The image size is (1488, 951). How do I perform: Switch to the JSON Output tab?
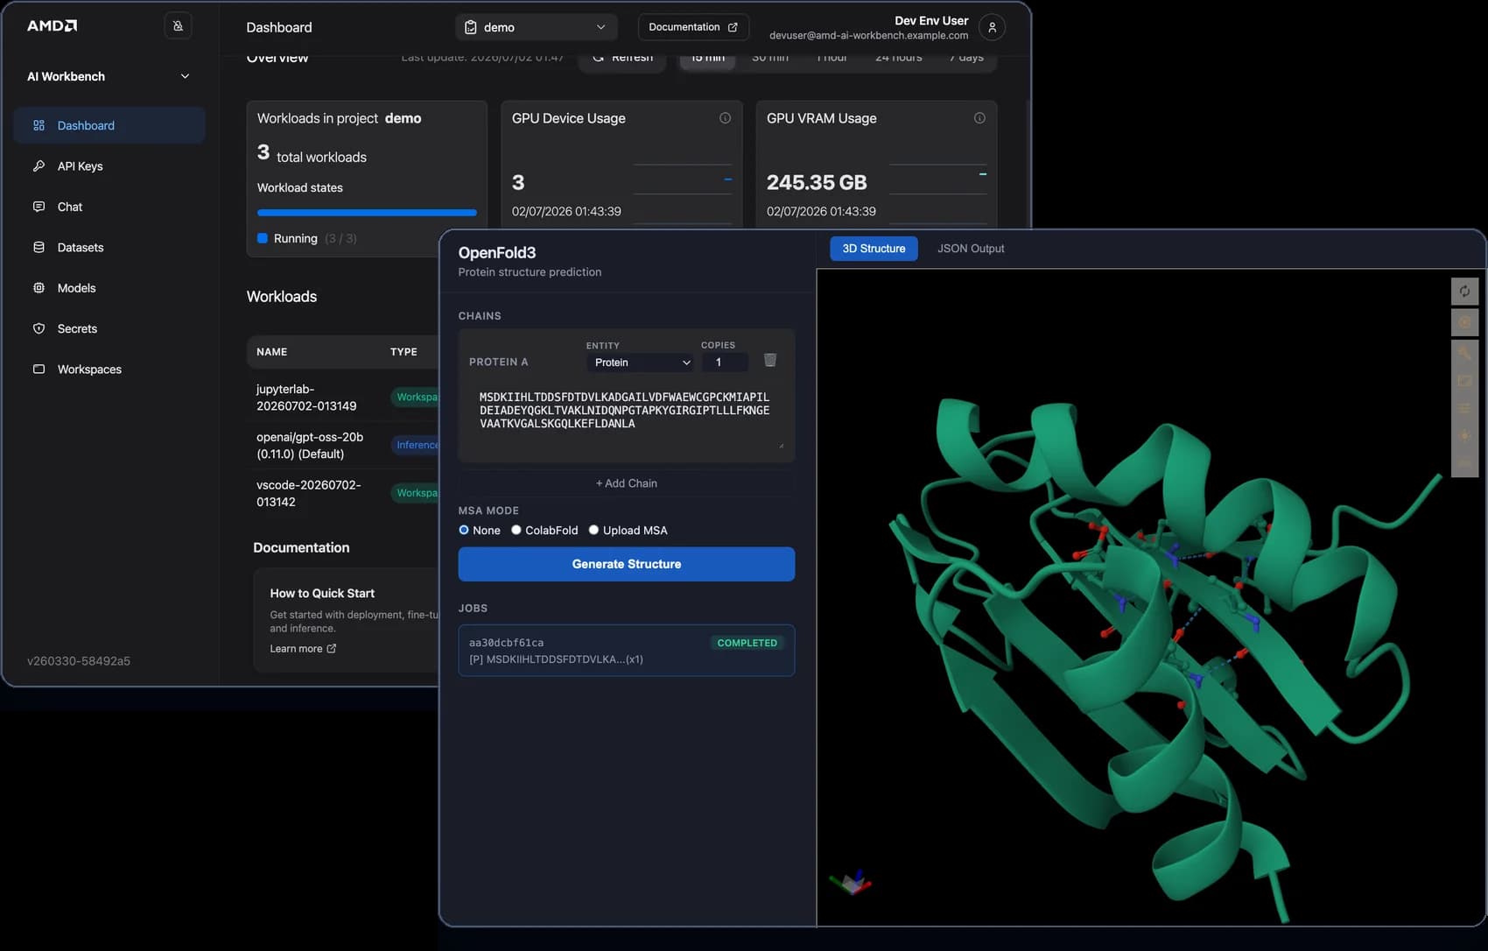click(971, 249)
